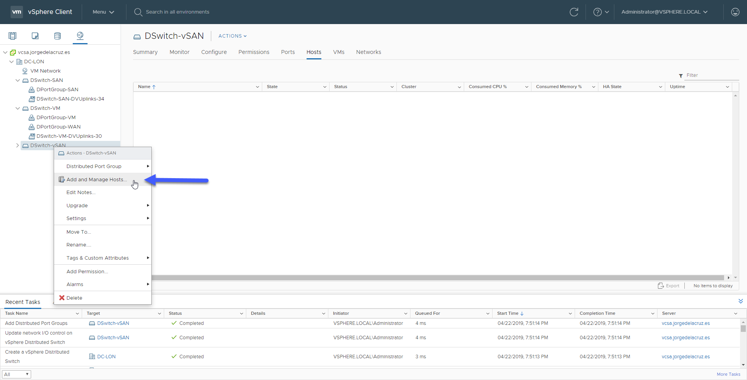This screenshot has height=380, width=747.
Task: Expand the DSwitch-vSAN tree node
Action: (x=18, y=146)
